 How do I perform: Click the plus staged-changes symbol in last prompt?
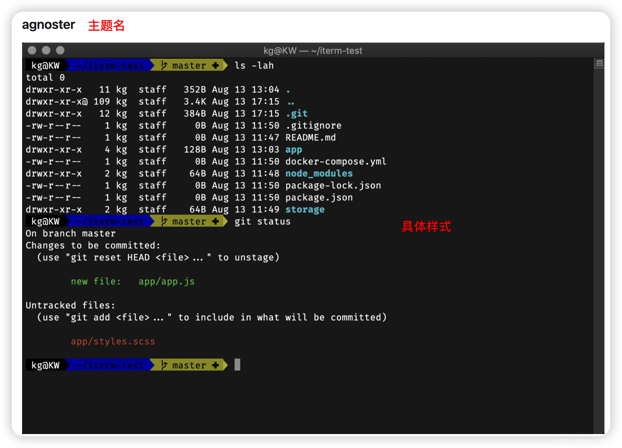pyautogui.click(x=215, y=365)
